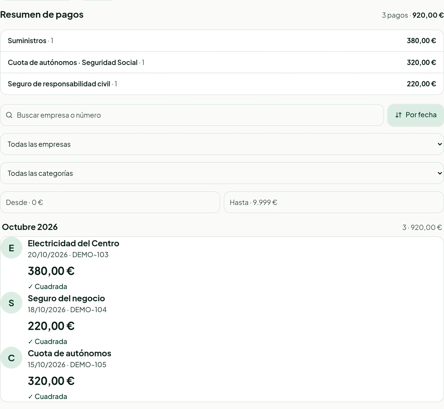Open the Electricidad del Centro payment
The height and width of the screenshot is (409, 444).
point(222,264)
